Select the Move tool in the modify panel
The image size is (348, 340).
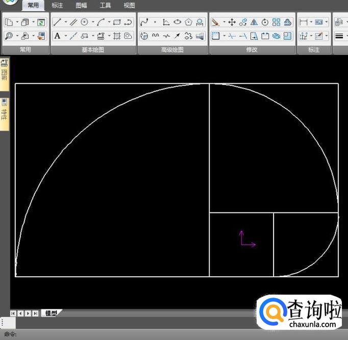pyautogui.click(x=232, y=22)
